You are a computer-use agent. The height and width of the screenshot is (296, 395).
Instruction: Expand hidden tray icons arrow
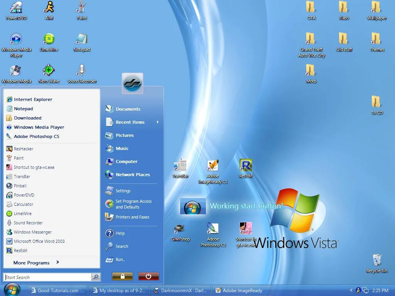point(351,291)
